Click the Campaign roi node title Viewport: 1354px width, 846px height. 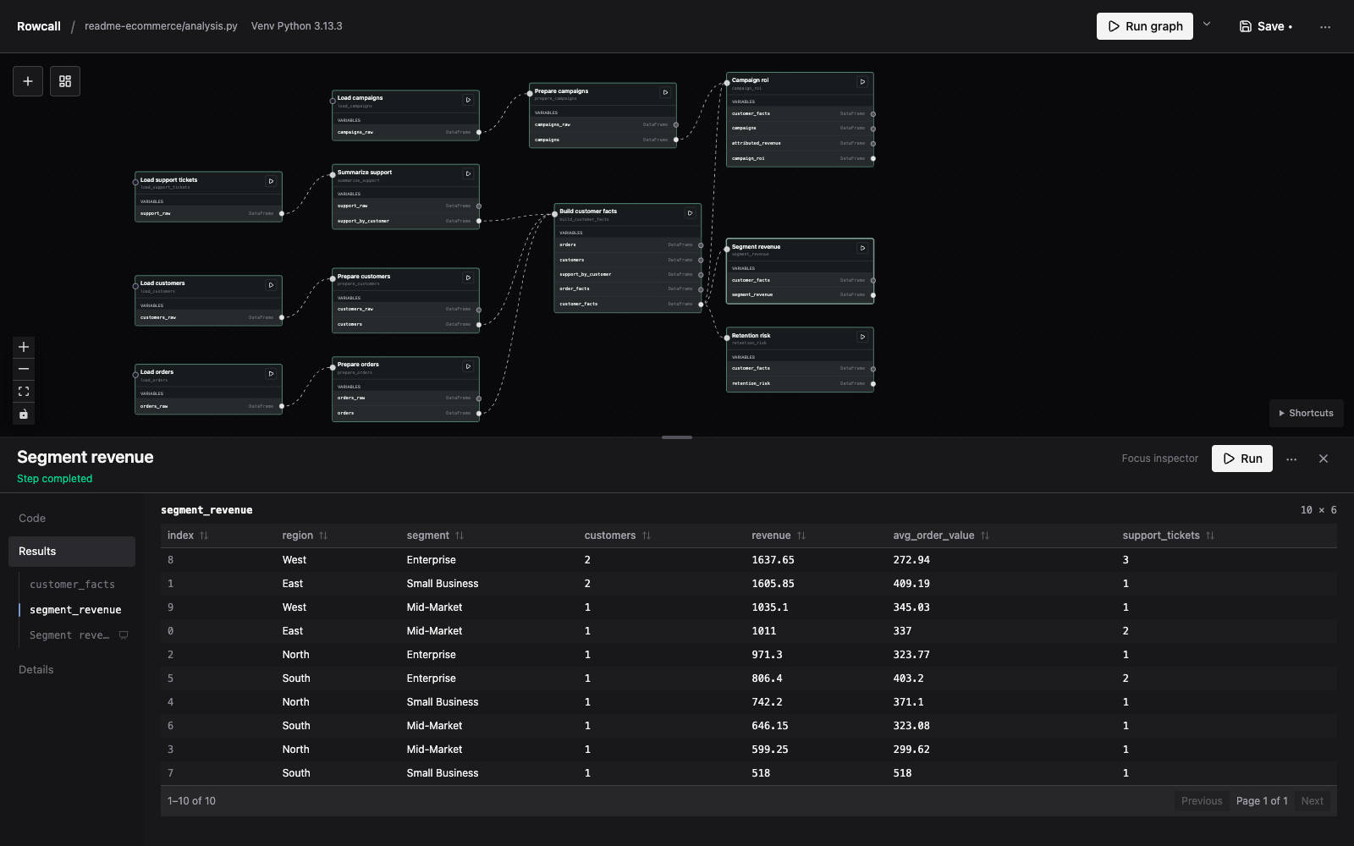(751, 80)
